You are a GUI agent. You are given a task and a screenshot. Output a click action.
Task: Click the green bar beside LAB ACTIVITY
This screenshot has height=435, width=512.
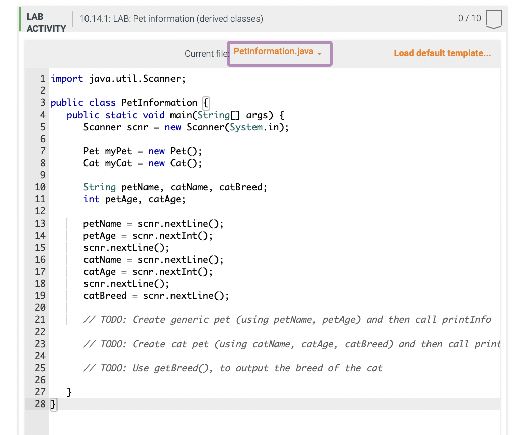20,18
